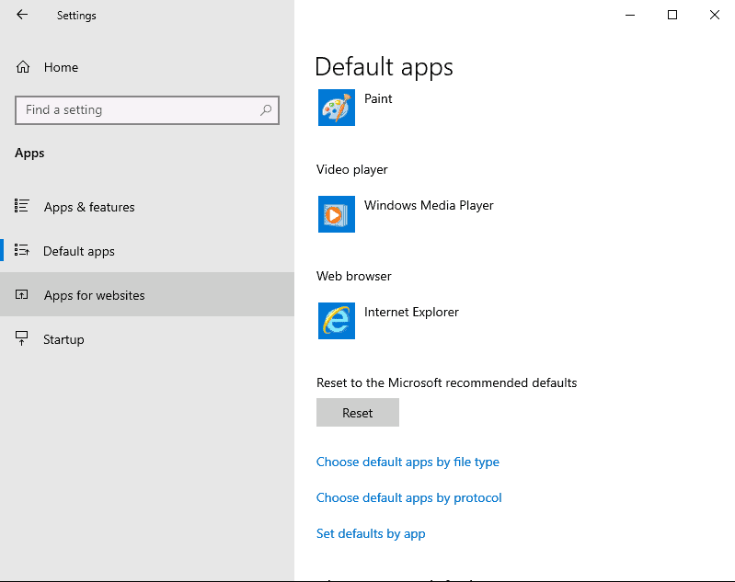Click the Apps section header
The width and height of the screenshot is (735, 582).
(x=29, y=154)
